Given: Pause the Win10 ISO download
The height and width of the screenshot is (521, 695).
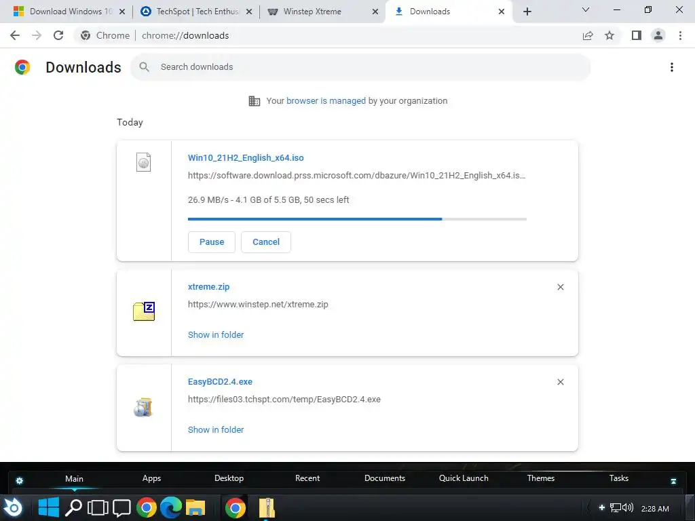Looking at the screenshot, I should coord(212,242).
